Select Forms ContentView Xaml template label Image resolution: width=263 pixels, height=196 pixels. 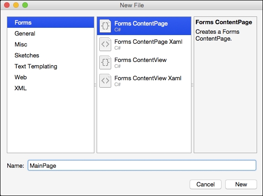148,78
